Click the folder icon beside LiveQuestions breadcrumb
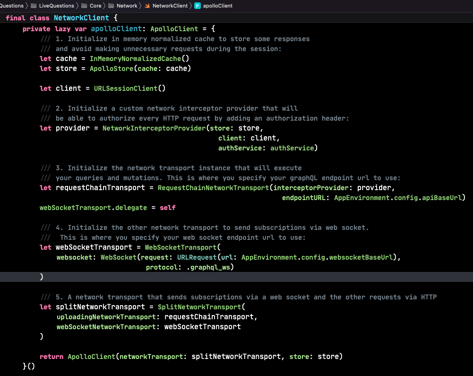 click(x=34, y=6)
